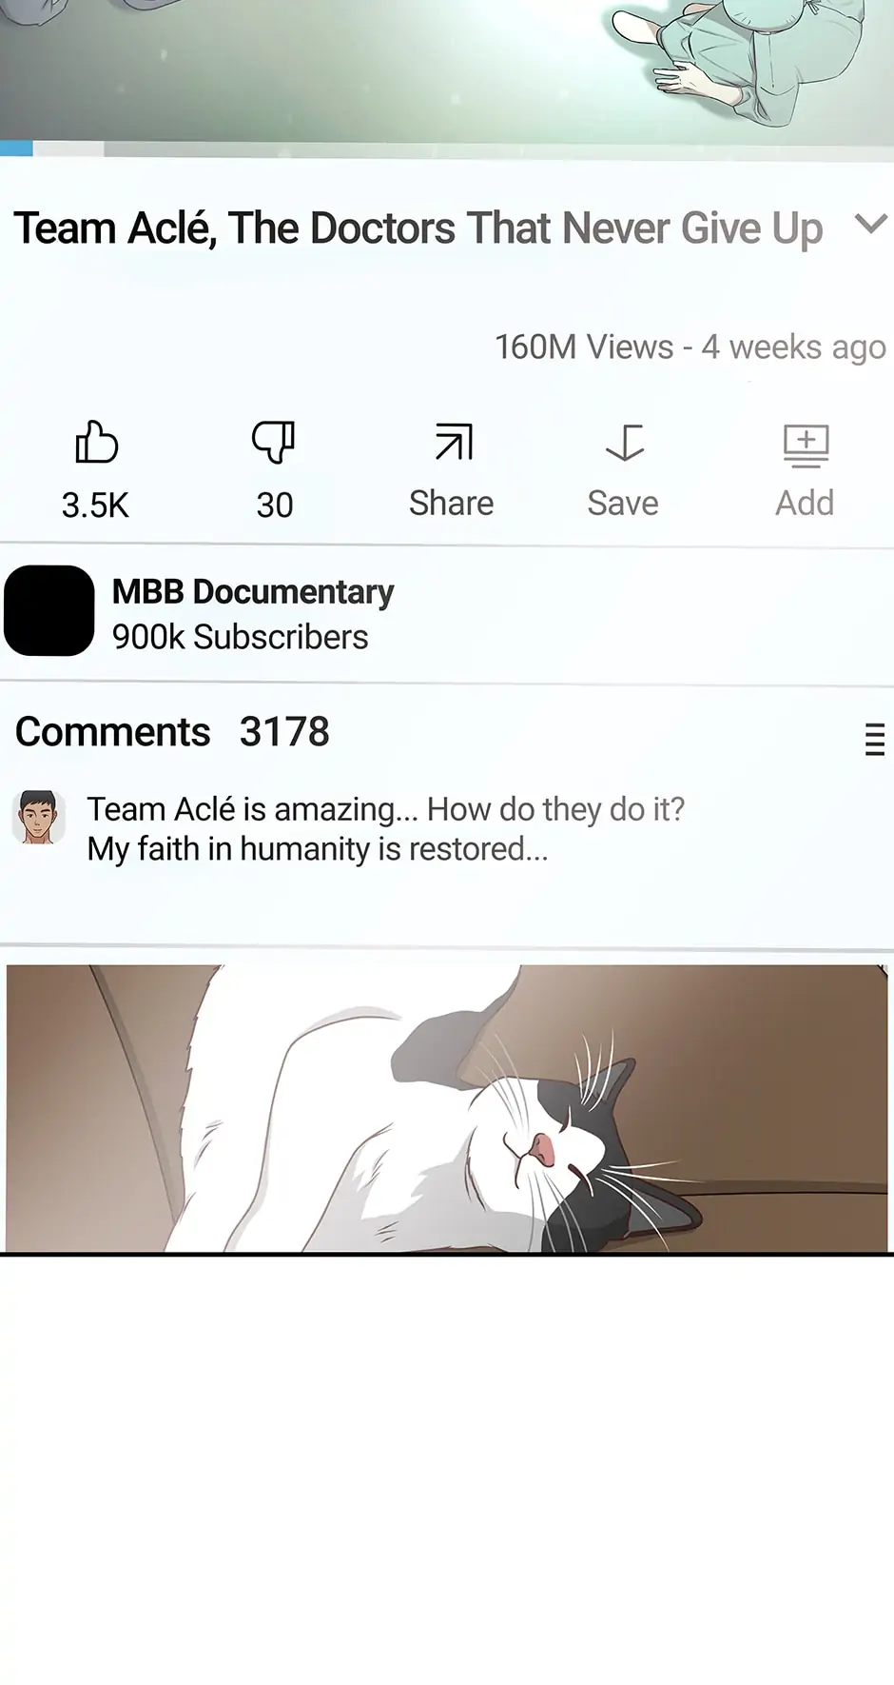Click the 3.5K likes count
Image resolution: width=894 pixels, height=1685 pixels.
coord(95,505)
